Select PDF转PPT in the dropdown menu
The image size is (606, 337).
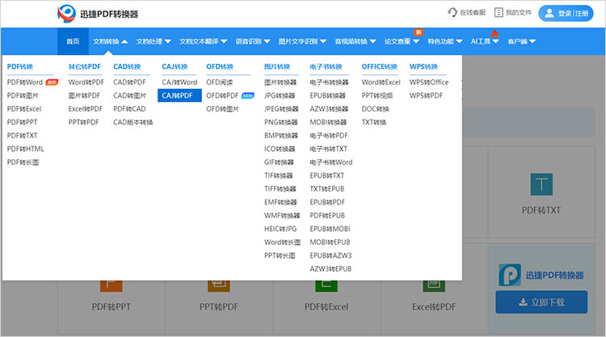(x=22, y=122)
